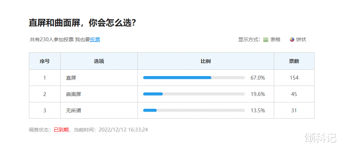Select the 无所谓 option text
Screen dimensions: 342x150
point(74,111)
